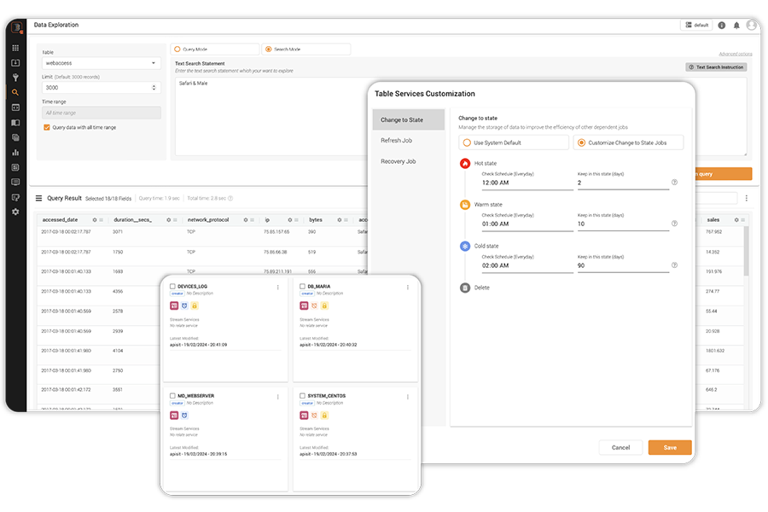Select Customize Change to State Jobs option
Screen dimensions: 768x512
628,143
